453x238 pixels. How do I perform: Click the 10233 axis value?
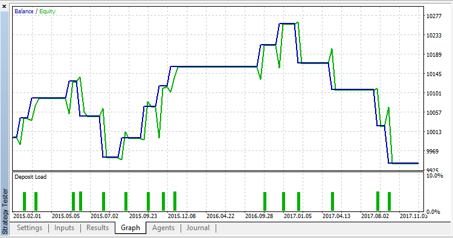pyautogui.click(x=434, y=35)
